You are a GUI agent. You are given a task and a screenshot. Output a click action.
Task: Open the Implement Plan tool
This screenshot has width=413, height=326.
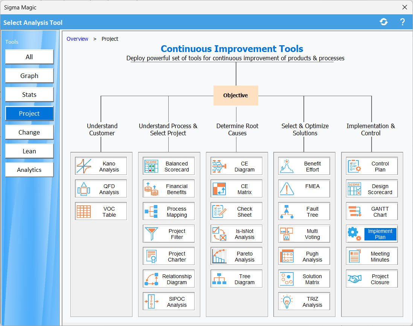point(380,234)
